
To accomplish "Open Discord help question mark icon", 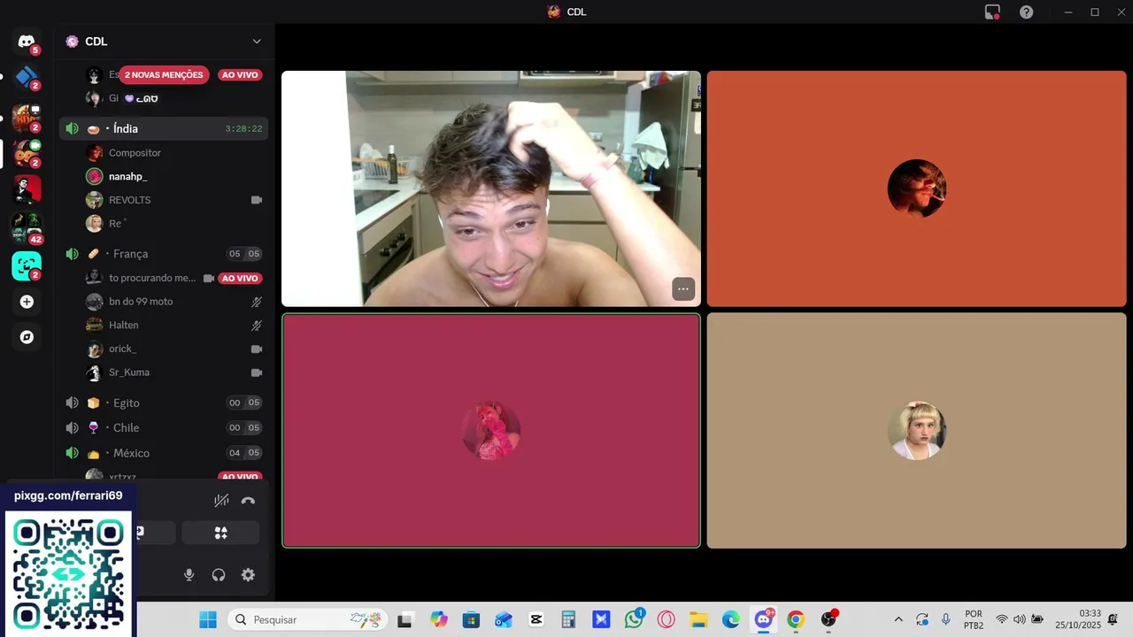I will click(1026, 12).
